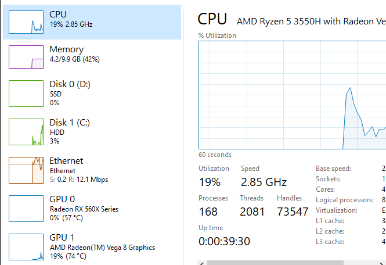Click the right arrow of horizontal scrollbar
Viewport: 386px width, 265px height.
(381, 263)
